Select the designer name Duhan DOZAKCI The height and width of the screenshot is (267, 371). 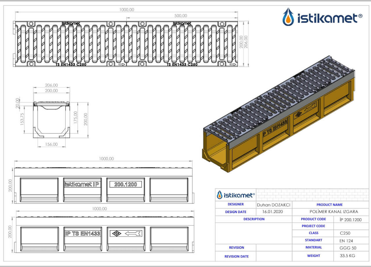[274, 205]
